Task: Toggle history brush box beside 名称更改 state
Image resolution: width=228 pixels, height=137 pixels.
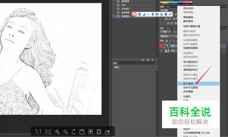Action: 114,16
